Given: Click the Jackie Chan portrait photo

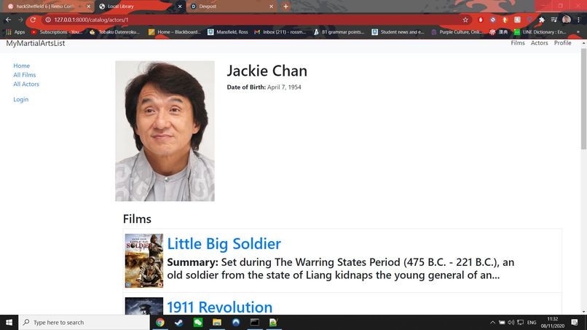Looking at the screenshot, I should (165, 131).
